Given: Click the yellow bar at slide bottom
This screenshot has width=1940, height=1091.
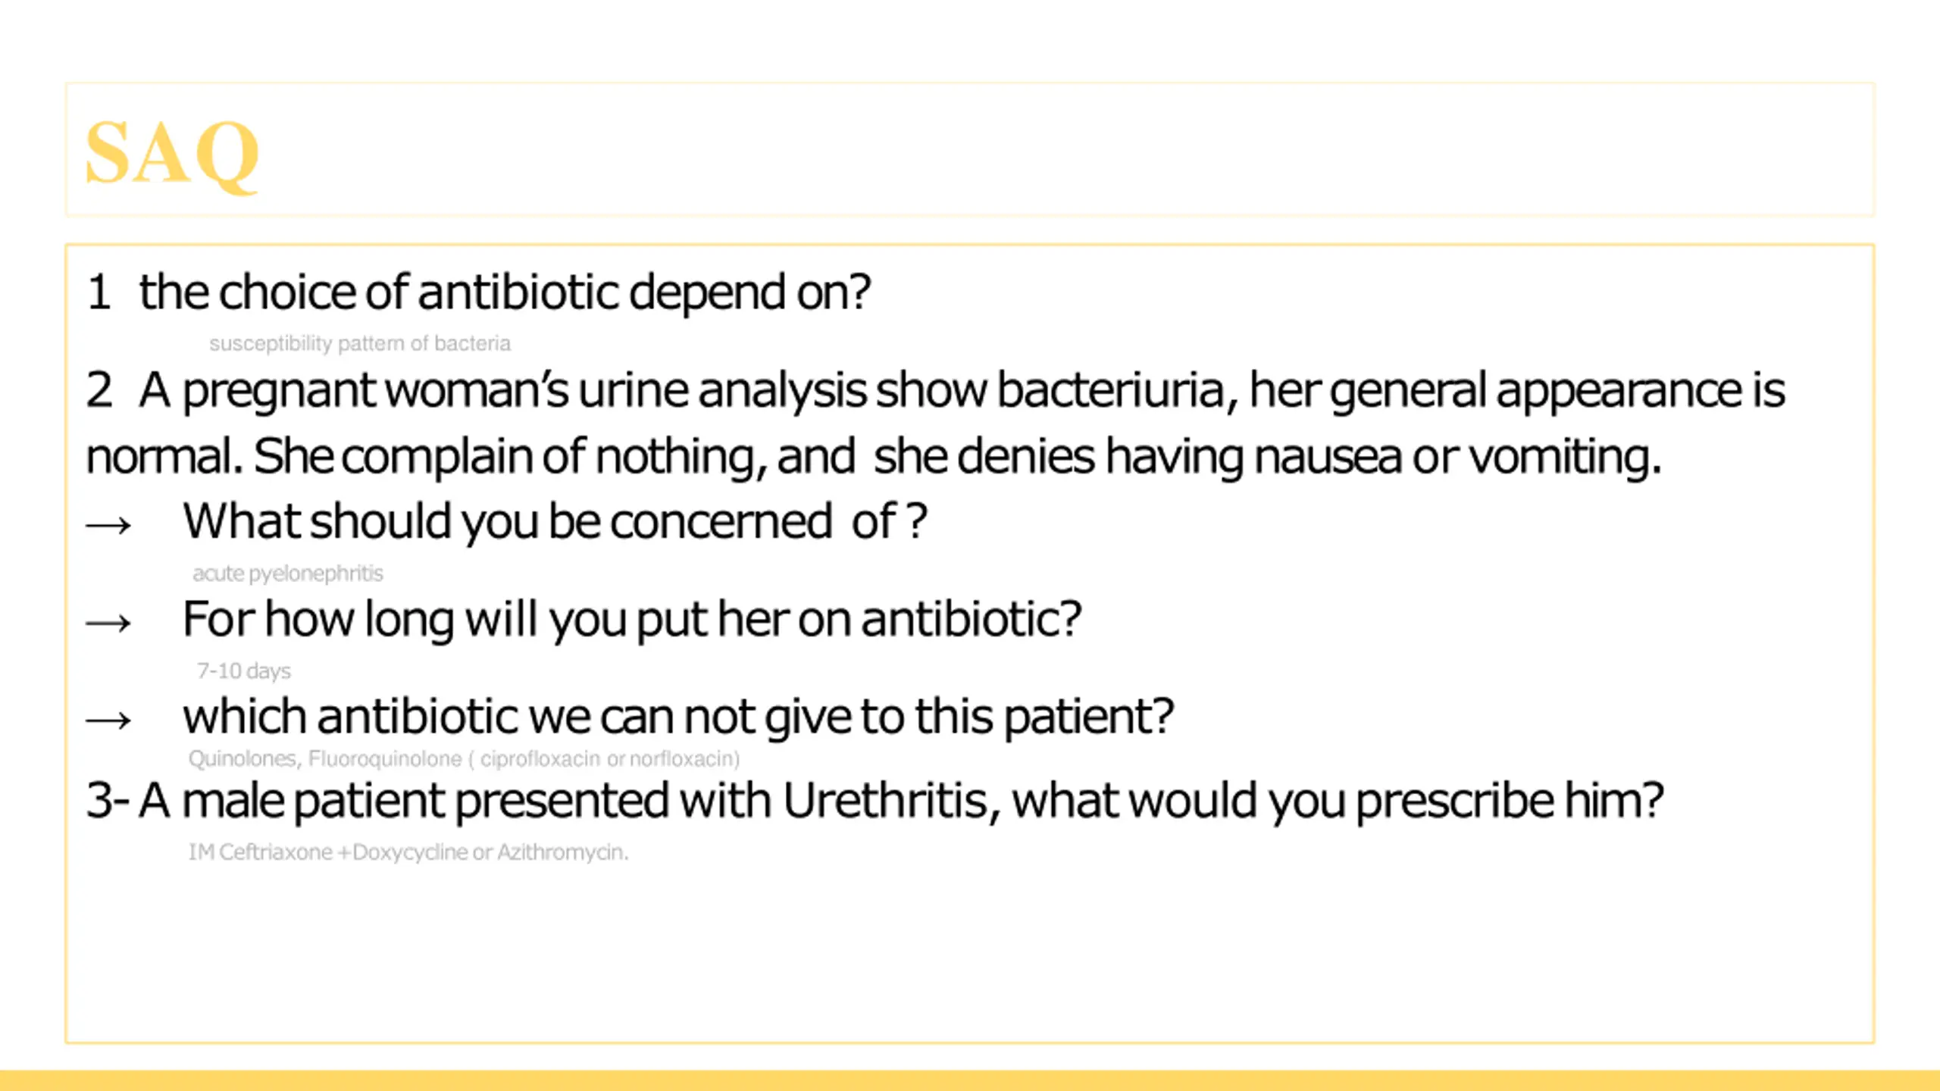Looking at the screenshot, I should pos(970,1080).
